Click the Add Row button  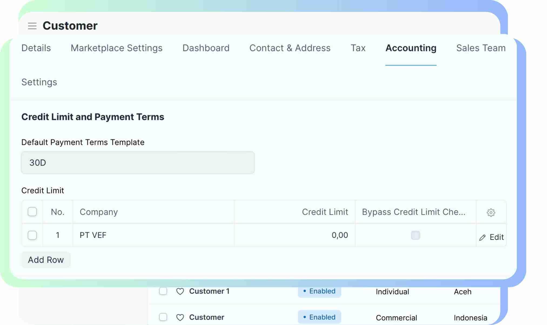46,260
